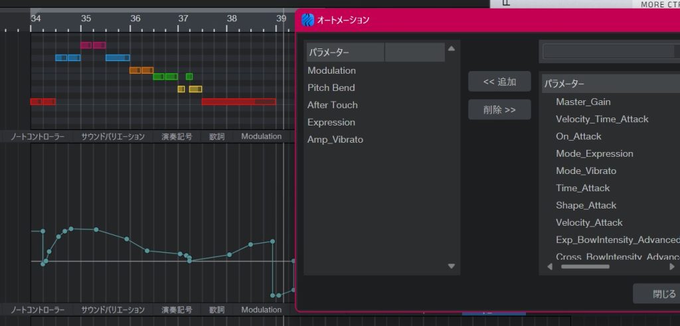
Task: Switch to サウンドバリエーション in the upper tab row
Action: tap(113, 136)
